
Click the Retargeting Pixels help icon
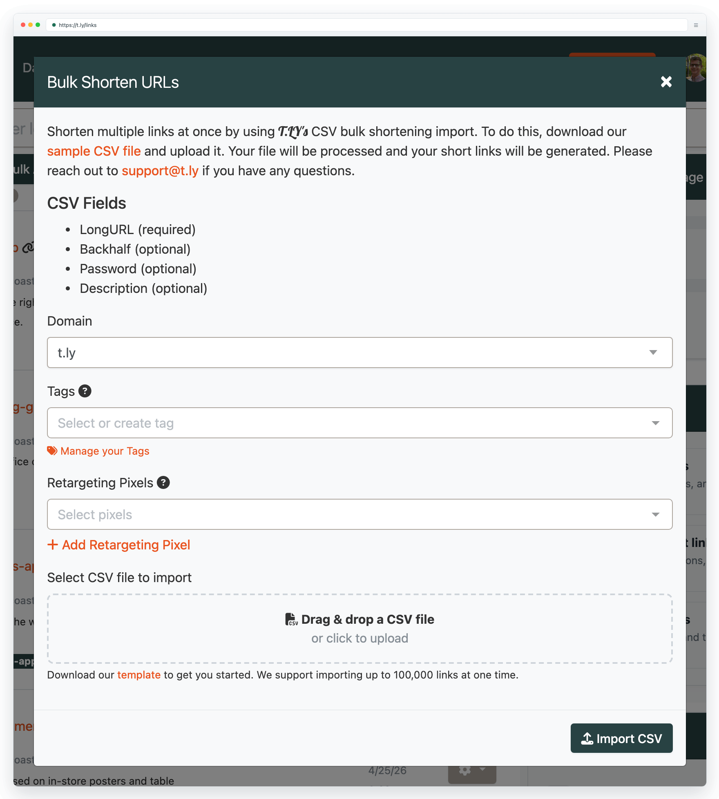[x=163, y=482]
